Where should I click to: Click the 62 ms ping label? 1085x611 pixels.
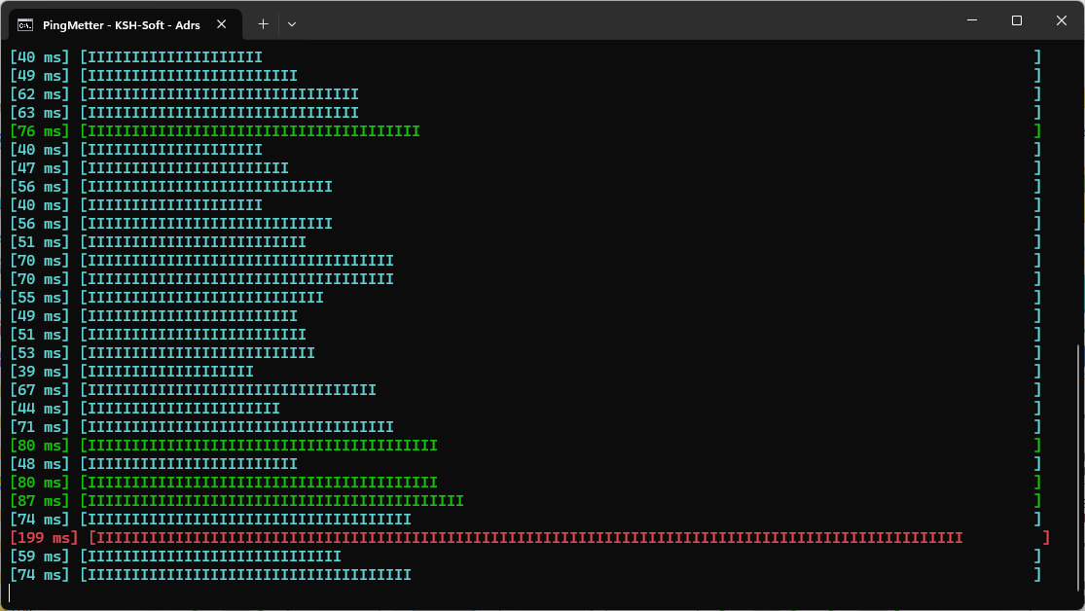pyautogui.click(x=40, y=94)
